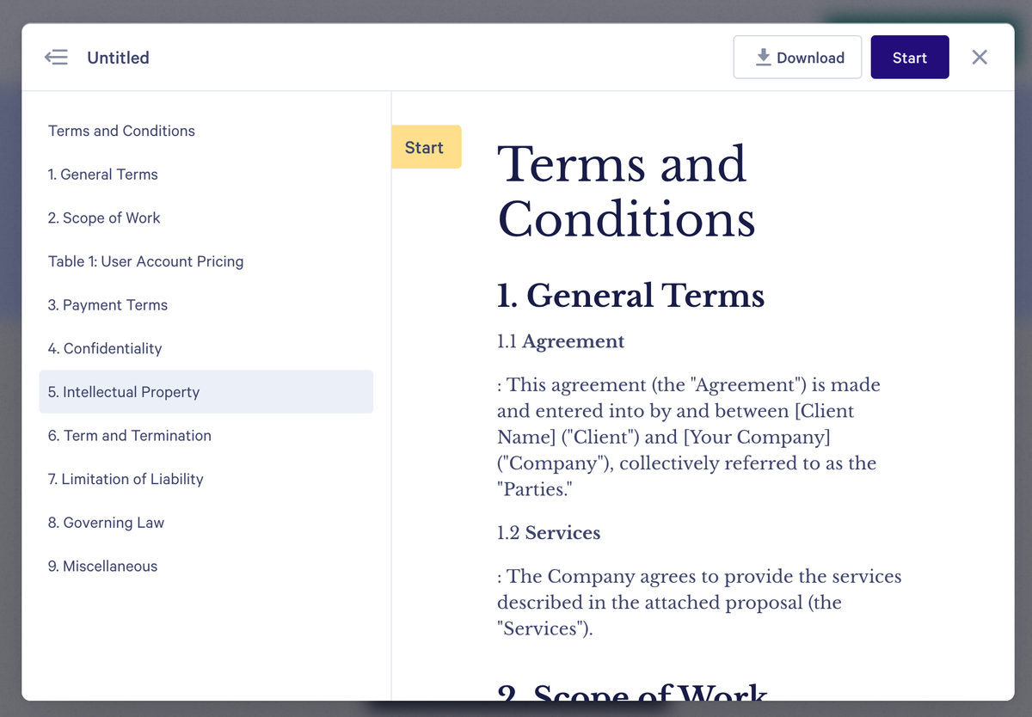Close the document editor with X
Image resolution: width=1032 pixels, height=717 pixels.
click(x=980, y=57)
